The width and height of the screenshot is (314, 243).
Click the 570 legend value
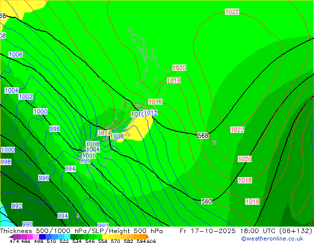(x=115, y=241)
